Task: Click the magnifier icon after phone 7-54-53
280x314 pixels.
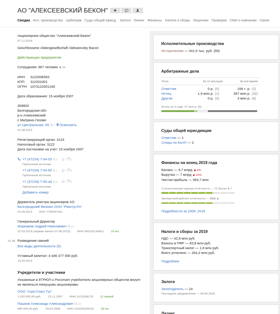Action: pos(54,159)
